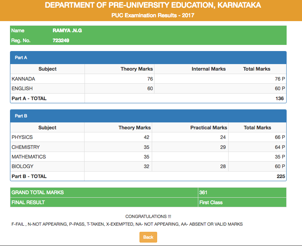Click the Part B - TOTAL label

(29, 177)
